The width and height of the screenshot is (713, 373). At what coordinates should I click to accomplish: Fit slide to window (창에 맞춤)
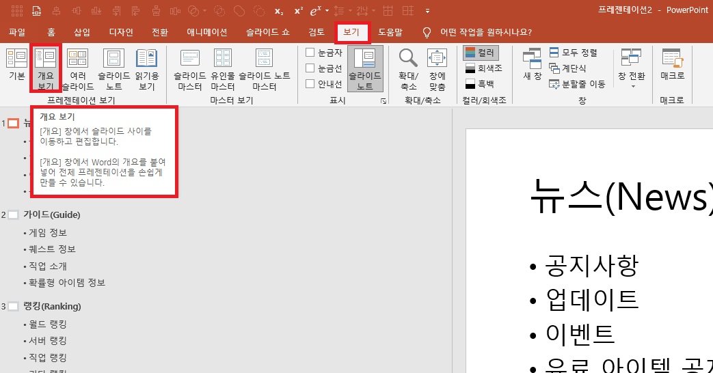[437, 69]
